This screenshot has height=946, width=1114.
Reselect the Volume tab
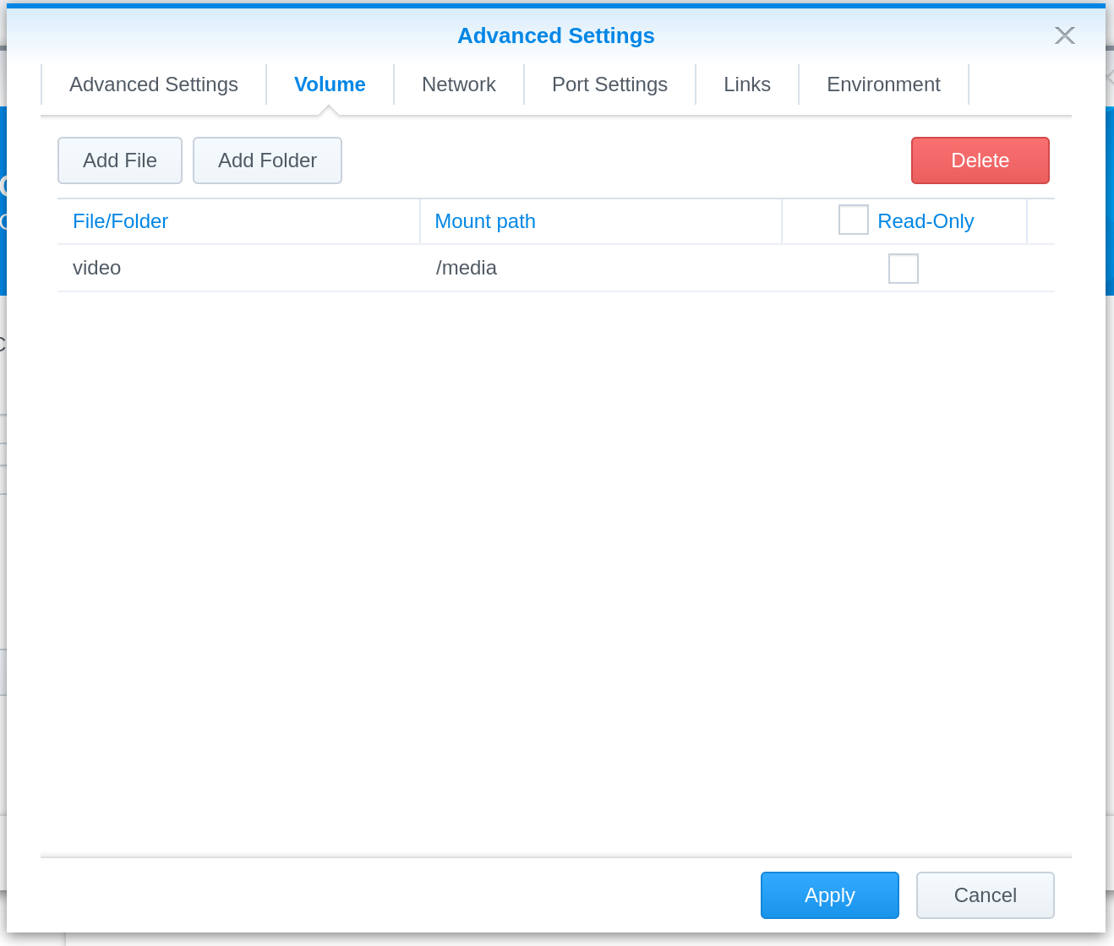tap(330, 84)
